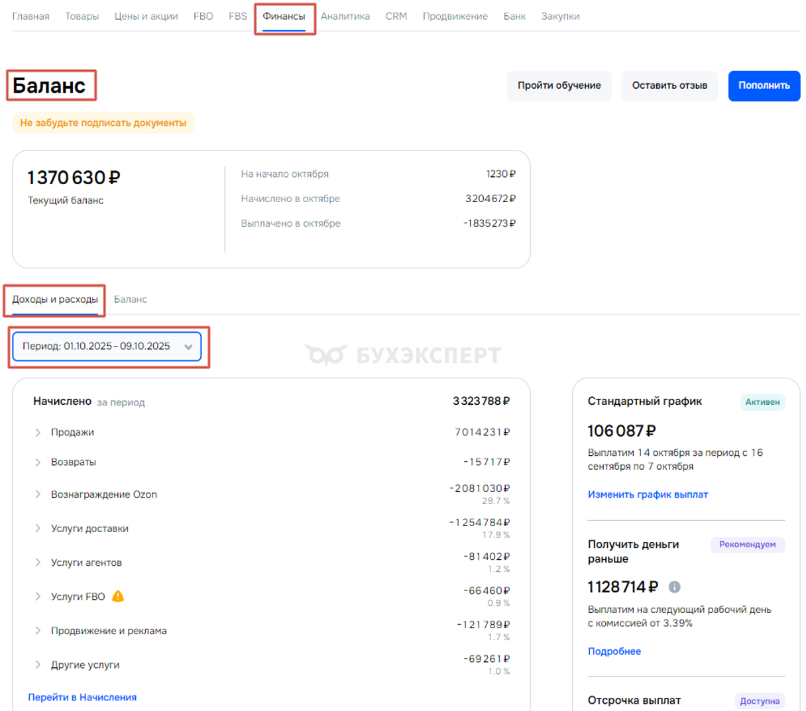Open the Подробнее link
Image resolution: width=806 pixels, height=711 pixels.
click(614, 651)
